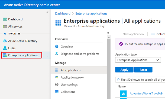Select Overview in the menu pane
The image size is (165, 99).
67,46
